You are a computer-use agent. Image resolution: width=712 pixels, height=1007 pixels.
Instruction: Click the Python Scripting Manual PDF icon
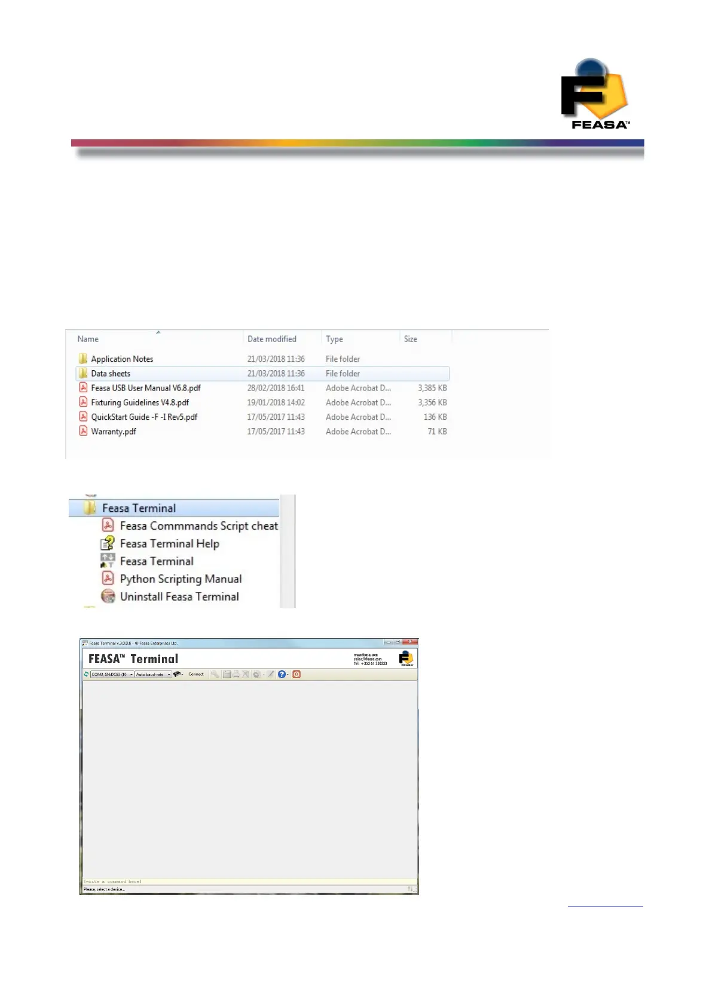[x=108, y=578]
